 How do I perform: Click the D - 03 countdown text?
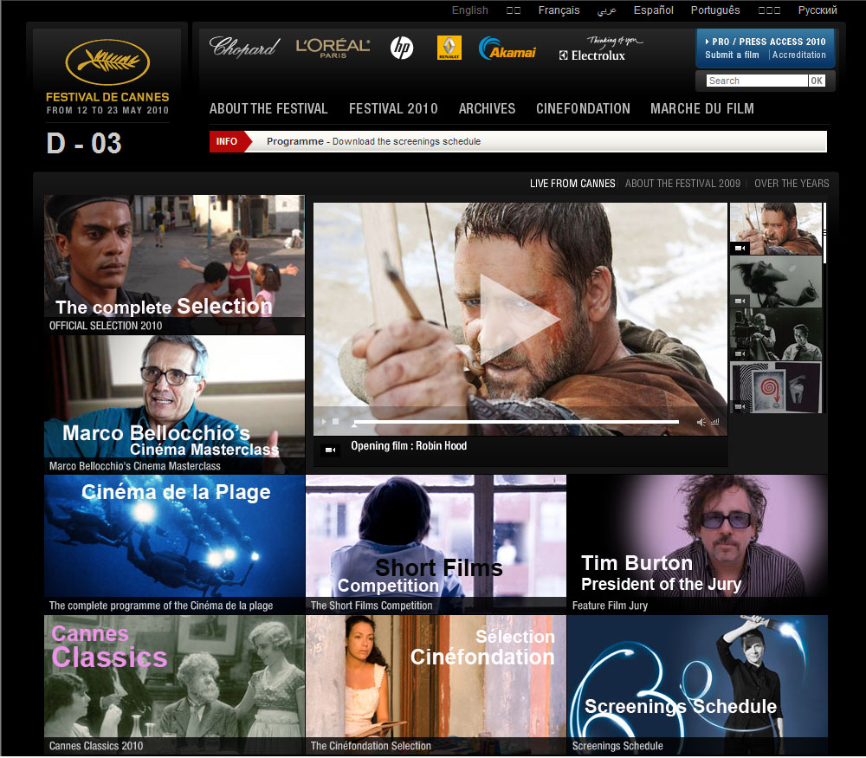(x=84, y=144)
